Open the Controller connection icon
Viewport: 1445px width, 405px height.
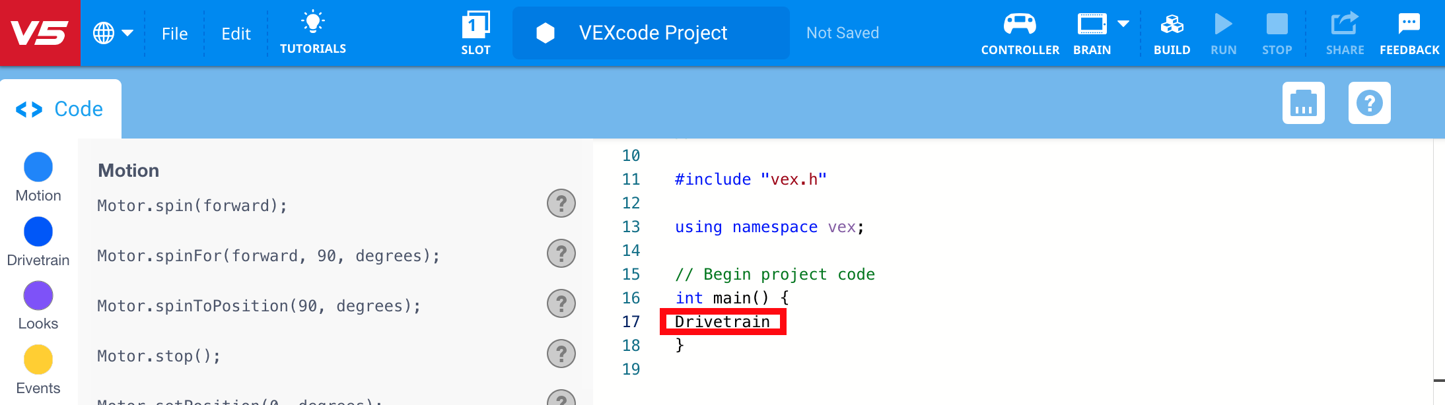click(1020, 25)
